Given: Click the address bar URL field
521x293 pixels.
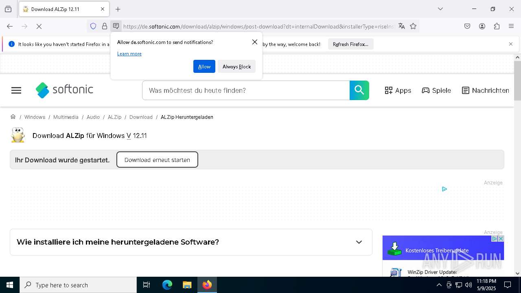Looking at the screenshot, I should [x=258, y=26].
